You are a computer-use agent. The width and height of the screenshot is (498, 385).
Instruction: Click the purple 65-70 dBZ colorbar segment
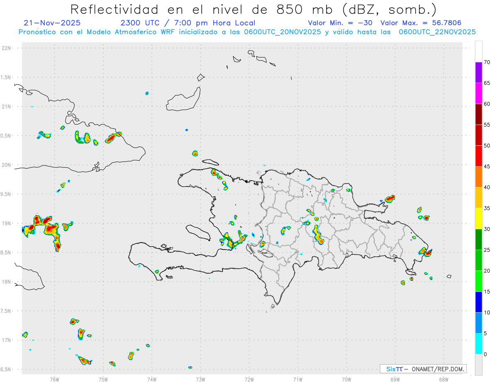click(x=478, y=72)
